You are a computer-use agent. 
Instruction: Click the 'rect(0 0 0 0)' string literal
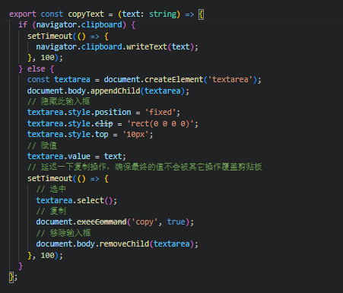click(x=160, y=123)
